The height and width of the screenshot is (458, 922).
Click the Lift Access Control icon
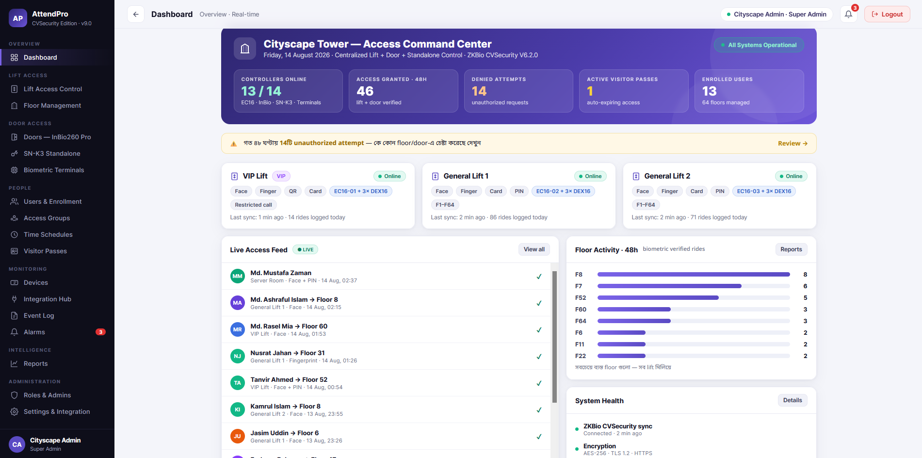click(15, 89)
